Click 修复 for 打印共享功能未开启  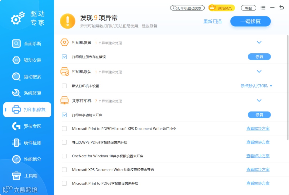[x=259, y=115]
